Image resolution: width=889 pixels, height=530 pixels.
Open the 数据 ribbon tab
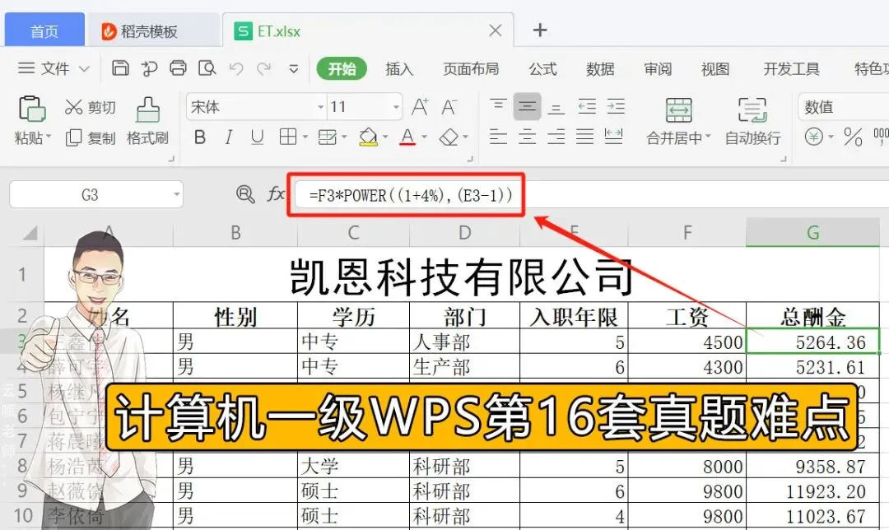600,69
